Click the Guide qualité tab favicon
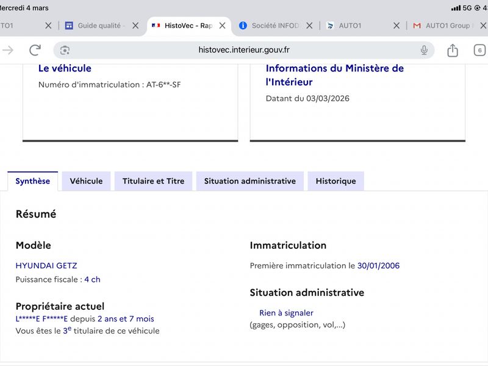The image size is (488, 366). pyautogui.click(x=69, y=26)
